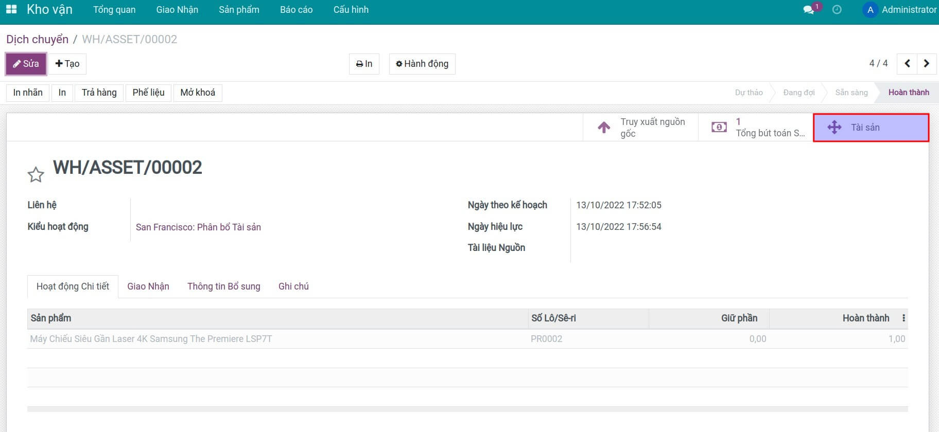Viewport: 939px width, 432px height.
Task: Open Tổng bút toán journal entries
Action: click(x=756, y=128)
